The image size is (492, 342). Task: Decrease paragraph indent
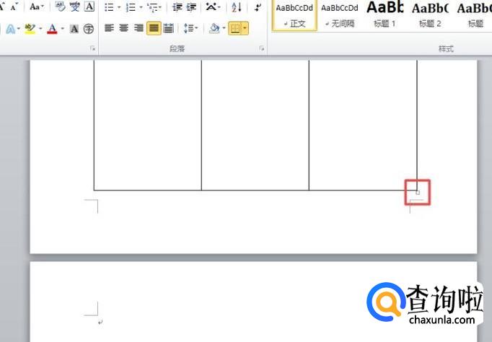[x=177, y=7]
